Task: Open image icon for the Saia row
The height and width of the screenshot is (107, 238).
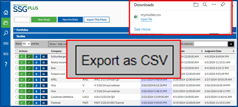Action: (x=44, y=68)
